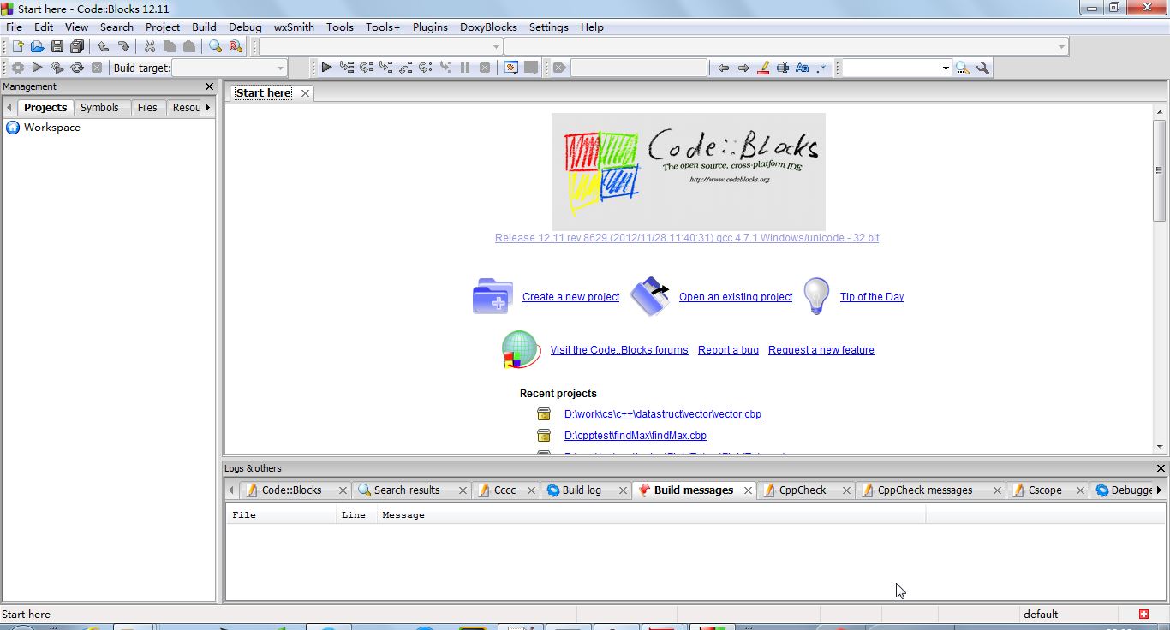1170x630 pixels.
Task: Click the Build gear icon
Action: pos(17,68)
